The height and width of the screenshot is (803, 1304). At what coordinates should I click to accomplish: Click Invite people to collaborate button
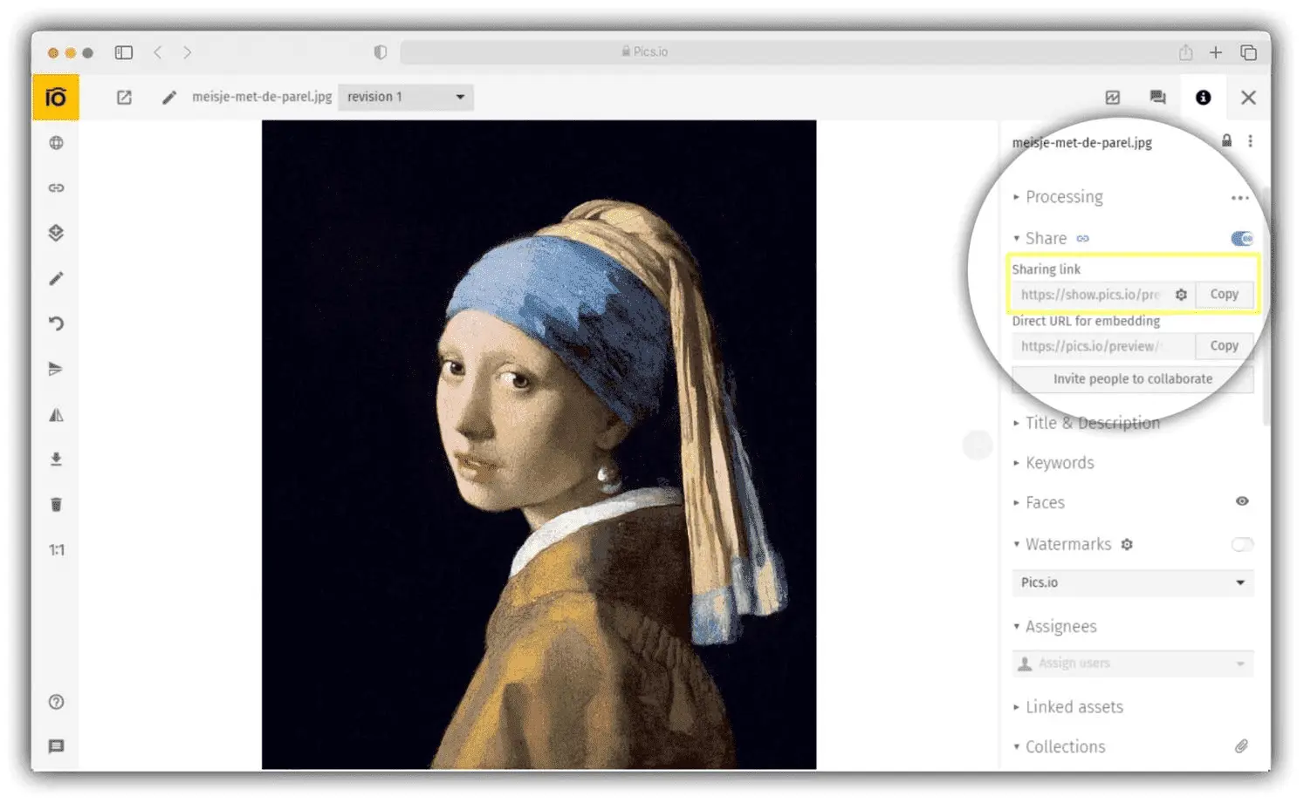1133,379
